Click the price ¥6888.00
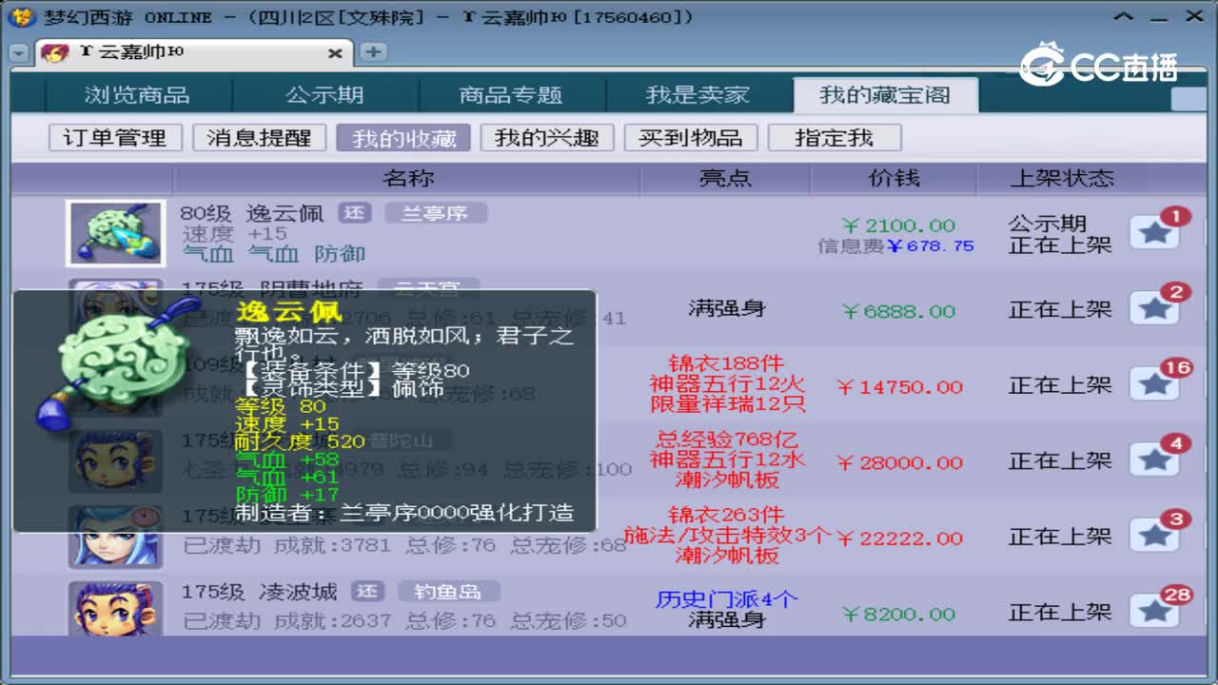 898,311
